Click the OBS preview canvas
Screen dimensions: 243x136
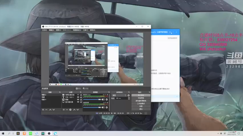[x=96, y=59]
